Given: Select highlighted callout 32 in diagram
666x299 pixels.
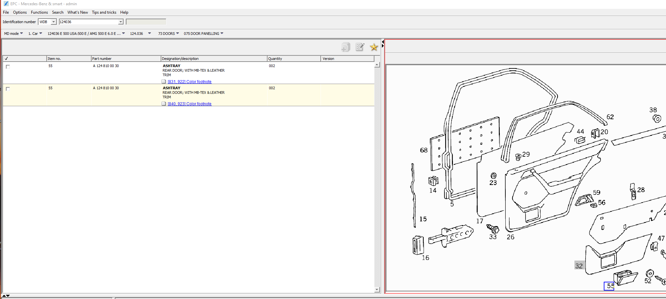Looking at the screenshot, I should 579,265.
